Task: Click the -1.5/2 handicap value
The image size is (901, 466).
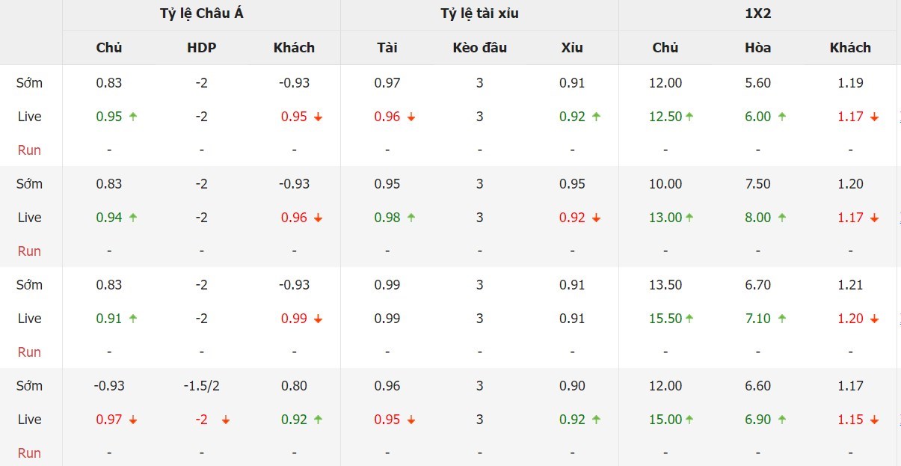Action: point(201,386)
